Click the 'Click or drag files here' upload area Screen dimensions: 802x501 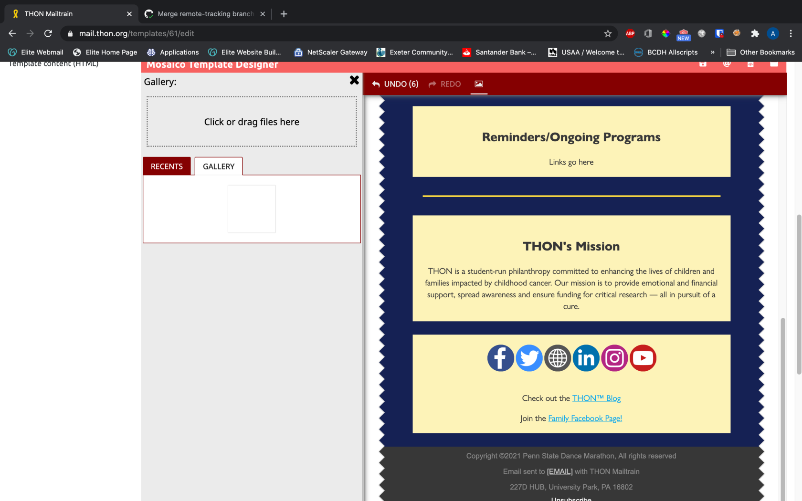[252, 122]
